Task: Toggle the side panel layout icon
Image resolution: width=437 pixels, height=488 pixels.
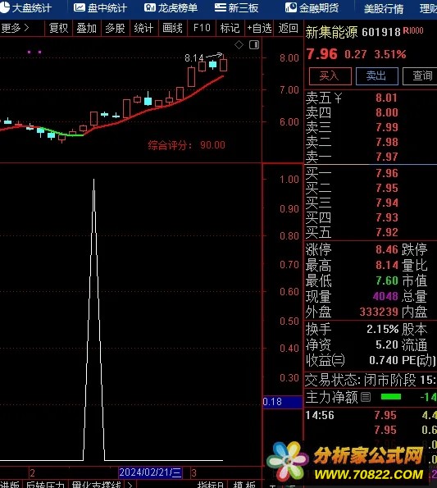Action: tap(254, 45)
